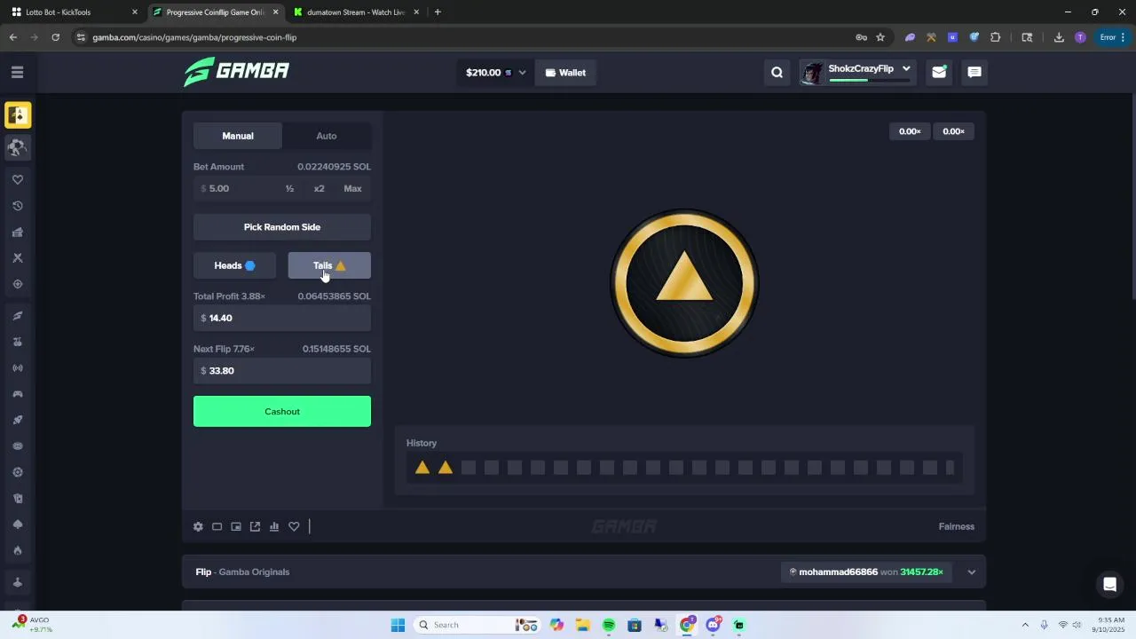Screen dimensions: 1136x639
Task: Select the Tails side
Action: [x=329, y=265]
